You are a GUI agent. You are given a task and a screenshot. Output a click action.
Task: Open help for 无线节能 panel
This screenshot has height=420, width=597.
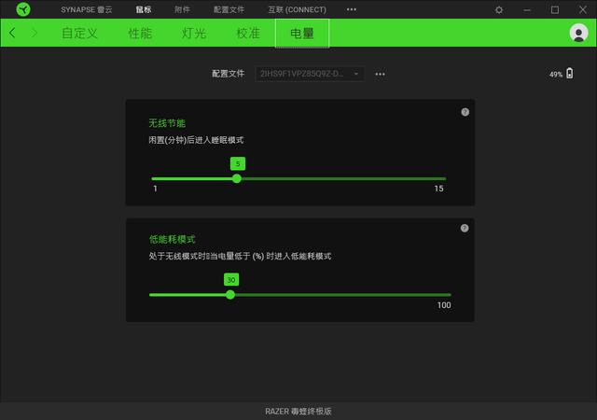[x=465, y=112]
